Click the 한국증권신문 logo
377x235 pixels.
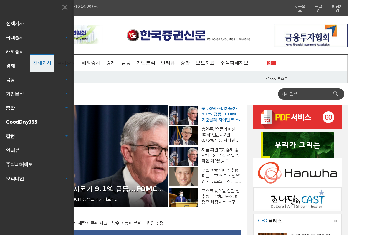(188, 35)
